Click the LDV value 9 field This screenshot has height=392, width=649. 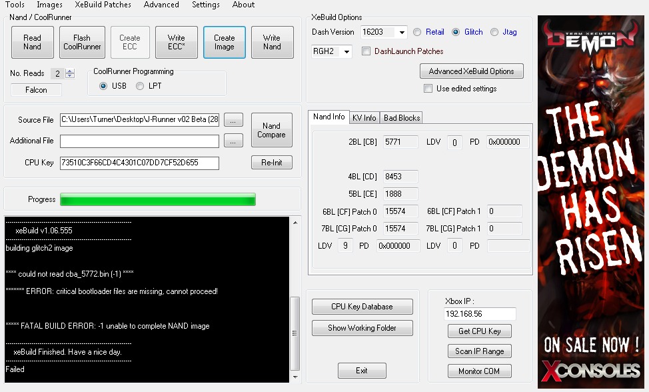[x=345, y=245]
